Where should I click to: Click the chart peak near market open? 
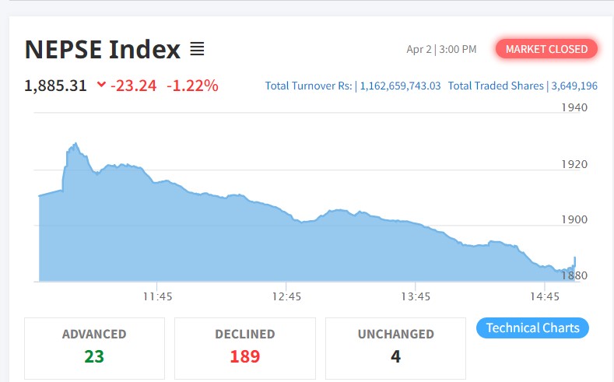tap(75, 144)
